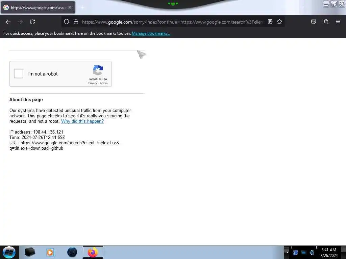Bookmark this page with the star
Viewport: 346px width, 259px height.
coord(279,22)
